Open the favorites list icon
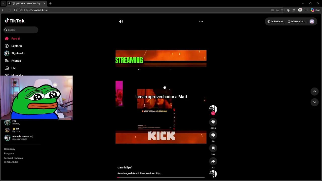 pos(294,10)
